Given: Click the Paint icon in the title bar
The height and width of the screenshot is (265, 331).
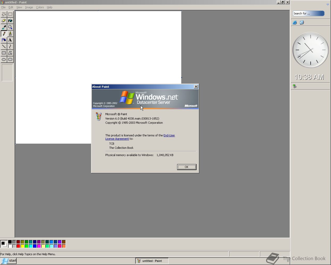Looking at the screenshot, I should coord(2,2).
